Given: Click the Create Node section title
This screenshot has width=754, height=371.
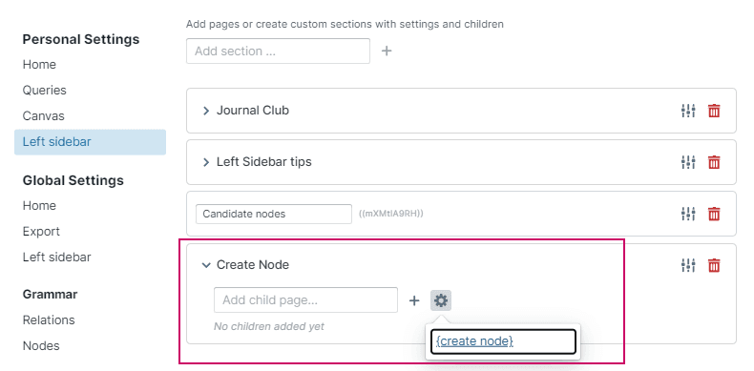Looking at the screenshot, I should point(253,265).
